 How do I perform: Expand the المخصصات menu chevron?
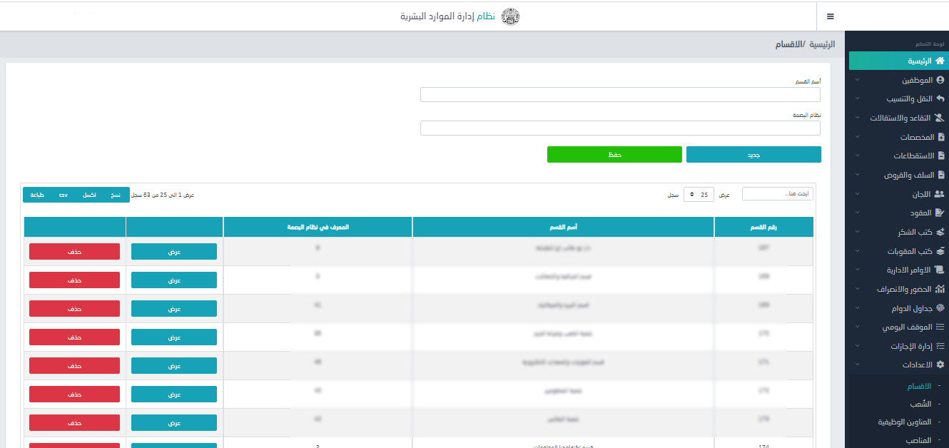[x=857, y=137]
